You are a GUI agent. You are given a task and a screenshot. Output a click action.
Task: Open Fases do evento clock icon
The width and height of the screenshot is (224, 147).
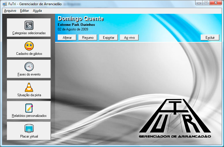point(29,67)
